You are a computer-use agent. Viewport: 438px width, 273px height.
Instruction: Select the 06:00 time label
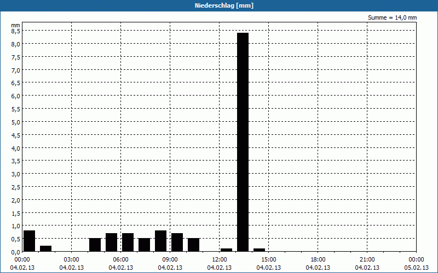tap(120, 260)
